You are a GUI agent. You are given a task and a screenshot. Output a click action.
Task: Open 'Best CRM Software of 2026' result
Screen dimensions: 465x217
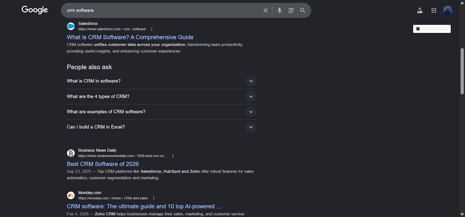pos(103,164)
